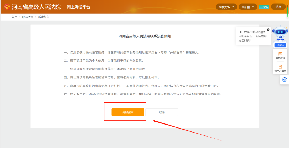Go to 首页 in breadcrumb

(14, 17)
